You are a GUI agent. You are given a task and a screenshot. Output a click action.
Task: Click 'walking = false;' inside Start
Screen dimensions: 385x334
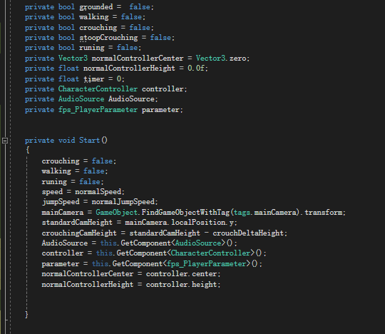(75, 171)
